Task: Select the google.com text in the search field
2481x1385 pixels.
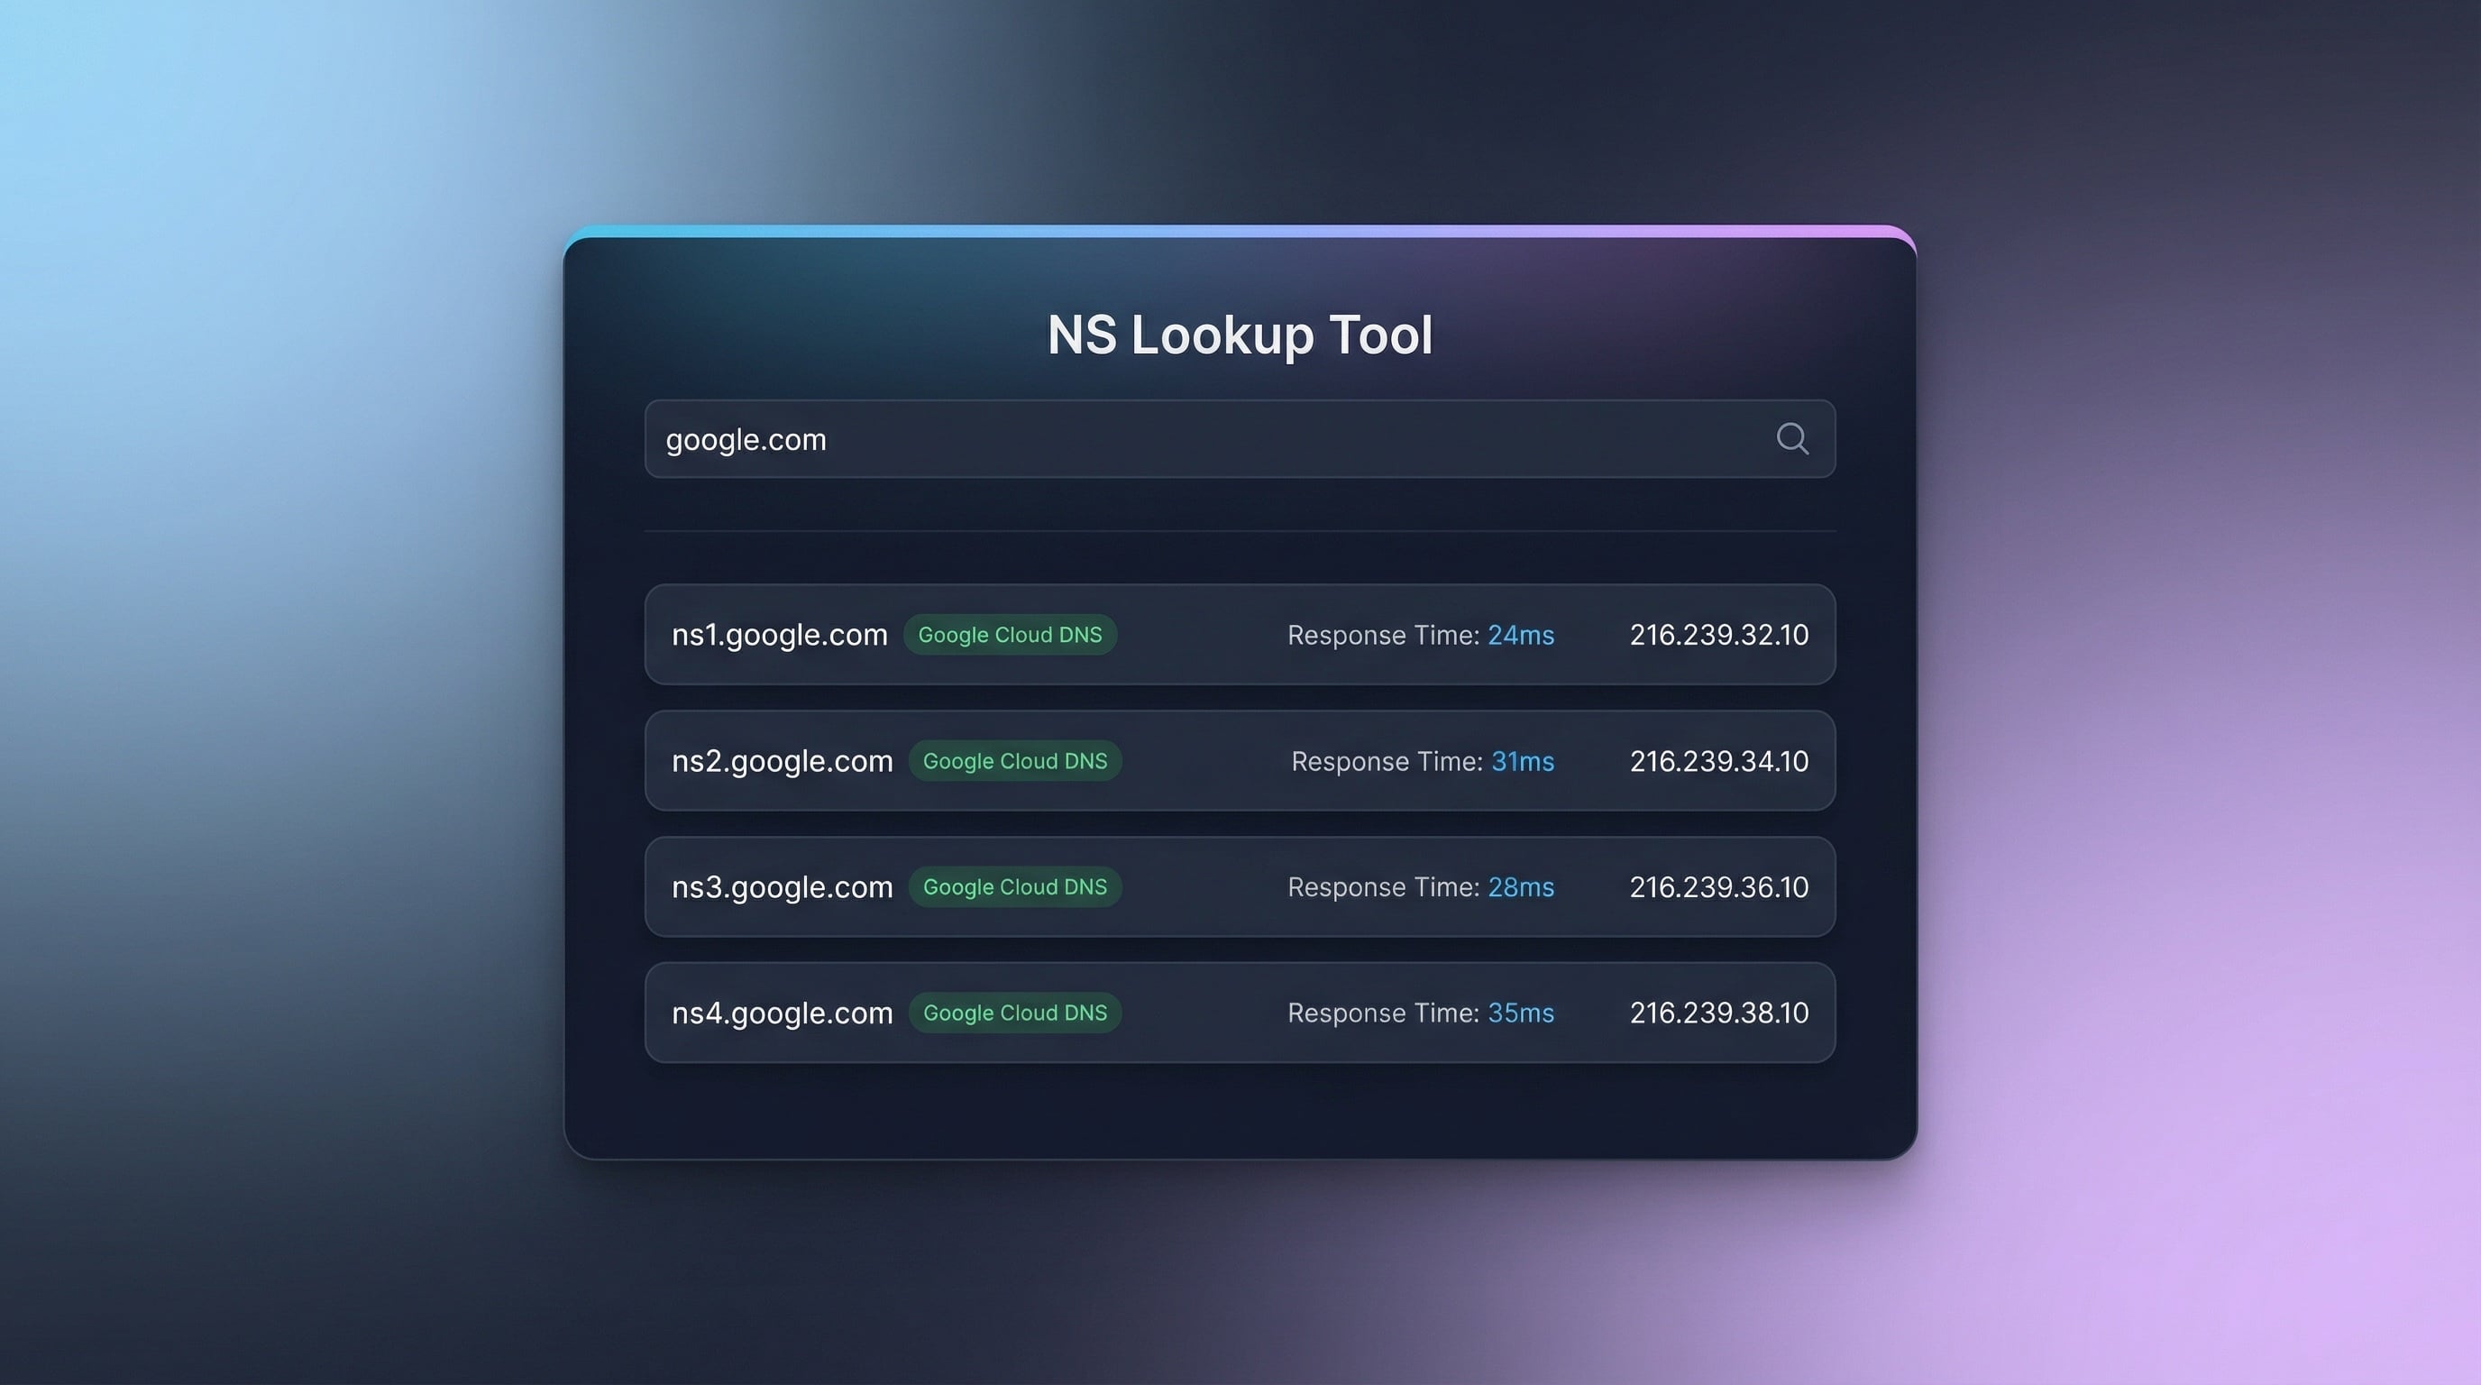Action: pos(746,439)
